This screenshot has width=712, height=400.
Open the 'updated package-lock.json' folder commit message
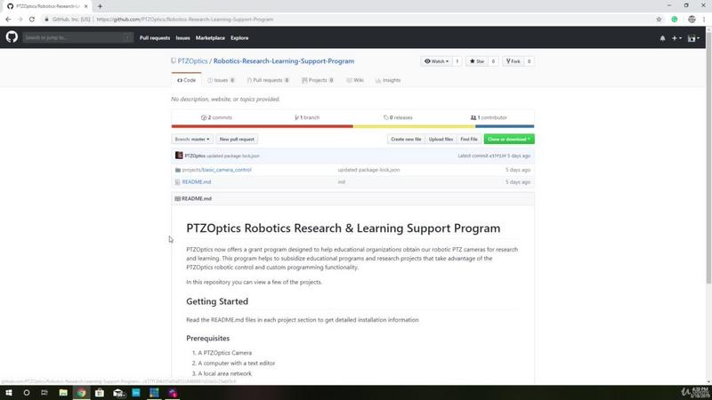[x=368, y=170]
